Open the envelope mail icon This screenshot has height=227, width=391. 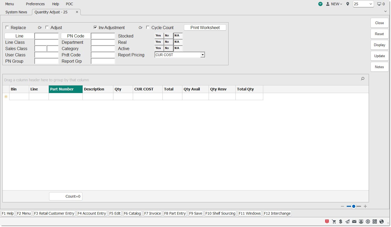click(x=354, y=221)
